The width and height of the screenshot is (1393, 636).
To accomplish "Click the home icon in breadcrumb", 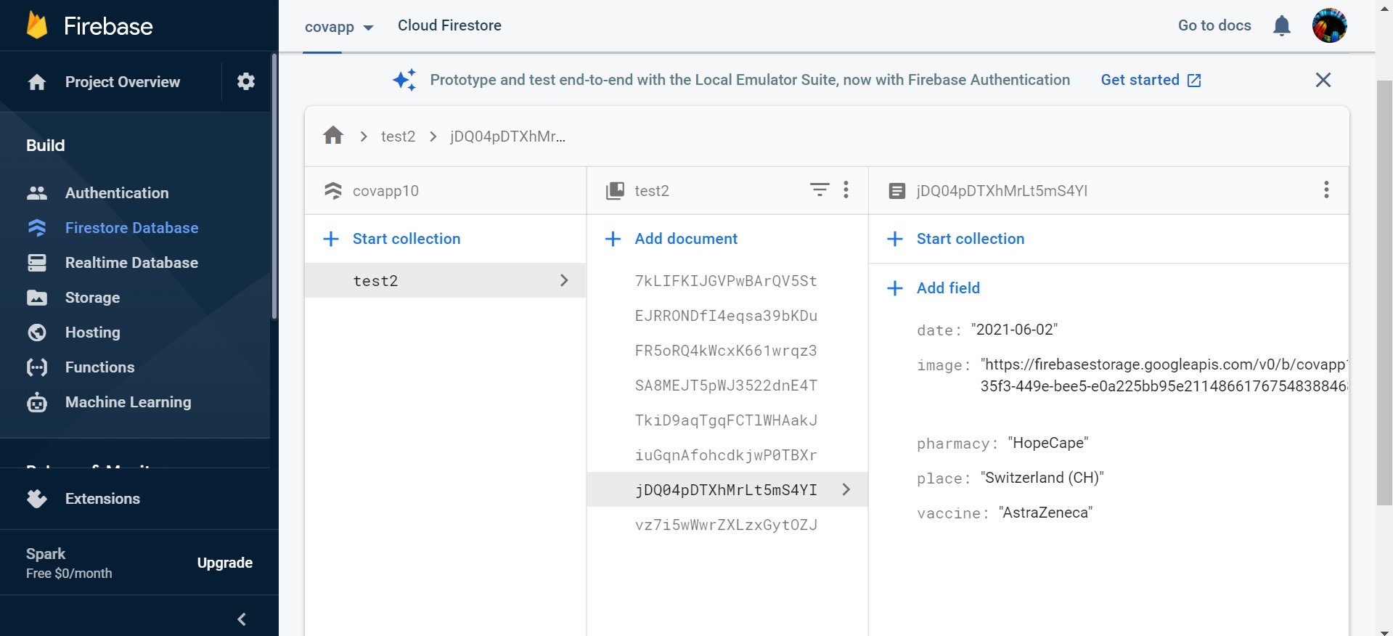I will (x=333, y=136).
